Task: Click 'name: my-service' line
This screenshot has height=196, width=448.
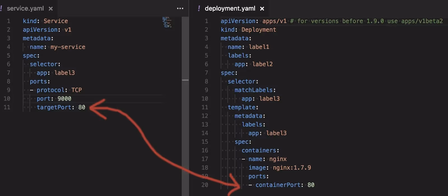Action: tap(57, 47)
